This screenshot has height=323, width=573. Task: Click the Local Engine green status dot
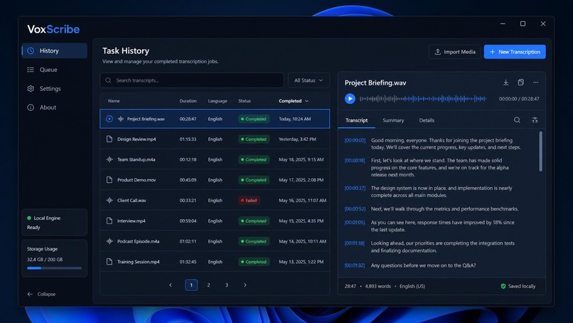click(x=29, y=218)
